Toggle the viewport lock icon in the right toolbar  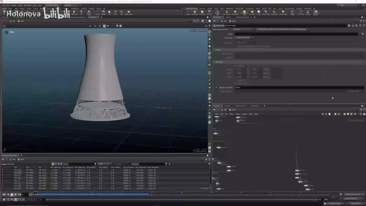[x=210, y=39]
